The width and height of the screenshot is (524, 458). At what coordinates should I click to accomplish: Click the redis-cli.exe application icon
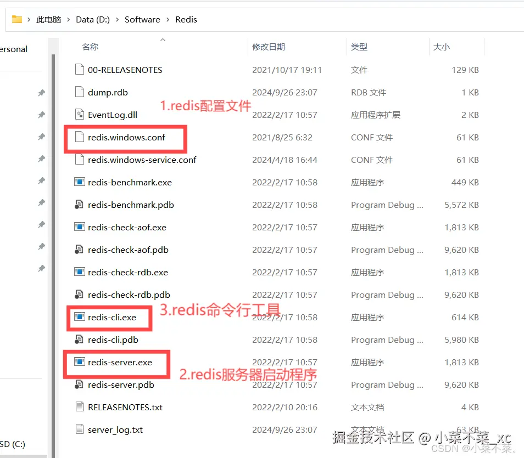(80, 317)
